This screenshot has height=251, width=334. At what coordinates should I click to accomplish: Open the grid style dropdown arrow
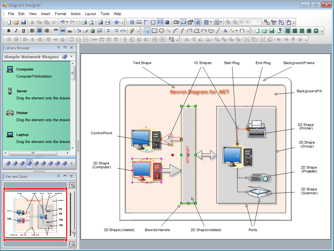[211, 22]
